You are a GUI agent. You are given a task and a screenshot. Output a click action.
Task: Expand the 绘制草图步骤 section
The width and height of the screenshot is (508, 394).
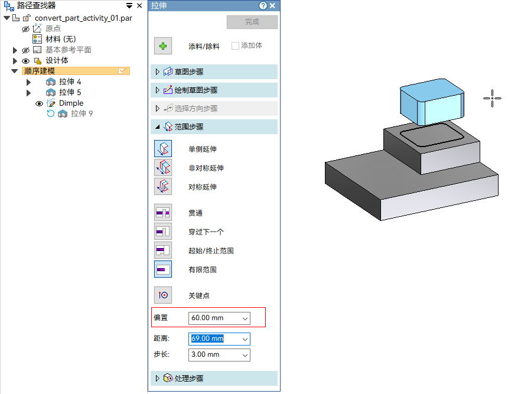click(158, 90)
